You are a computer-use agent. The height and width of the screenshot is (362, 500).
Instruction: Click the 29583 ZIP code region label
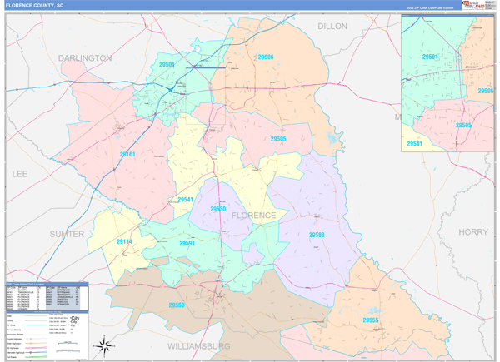(x=317, y=235)
